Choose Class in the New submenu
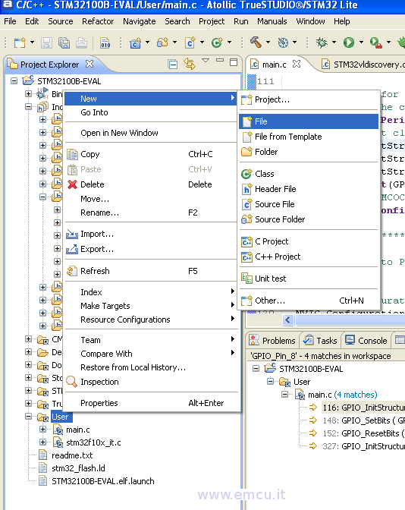This screenshot has width=405, height=510. [309, 174]
